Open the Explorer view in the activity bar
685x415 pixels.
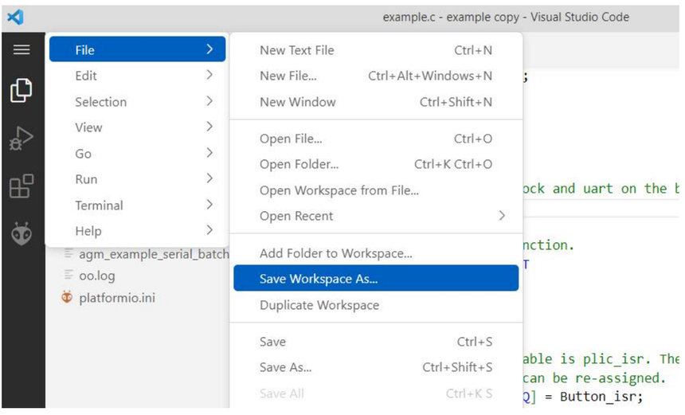(21, 91)
